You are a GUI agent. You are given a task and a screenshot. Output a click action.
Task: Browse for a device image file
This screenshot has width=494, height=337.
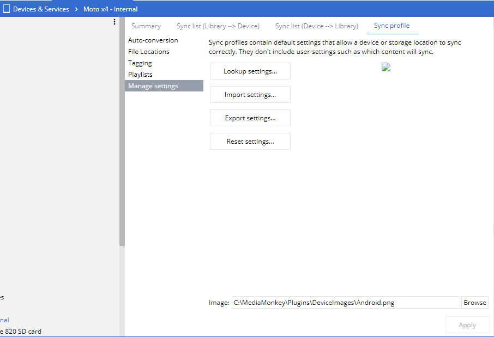[x=474, y=303]
